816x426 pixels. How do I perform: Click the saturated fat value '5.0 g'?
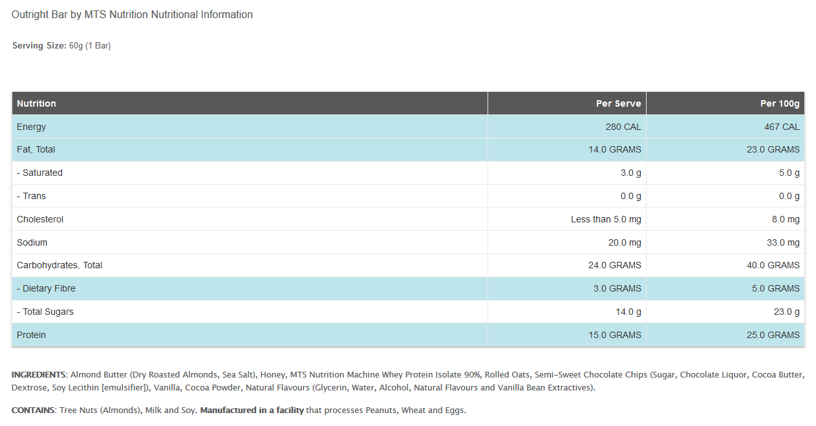coord(789,173)
